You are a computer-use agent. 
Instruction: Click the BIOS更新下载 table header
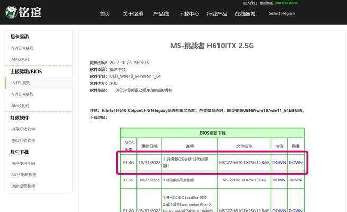pyautogui.click(x=213, y=133)
